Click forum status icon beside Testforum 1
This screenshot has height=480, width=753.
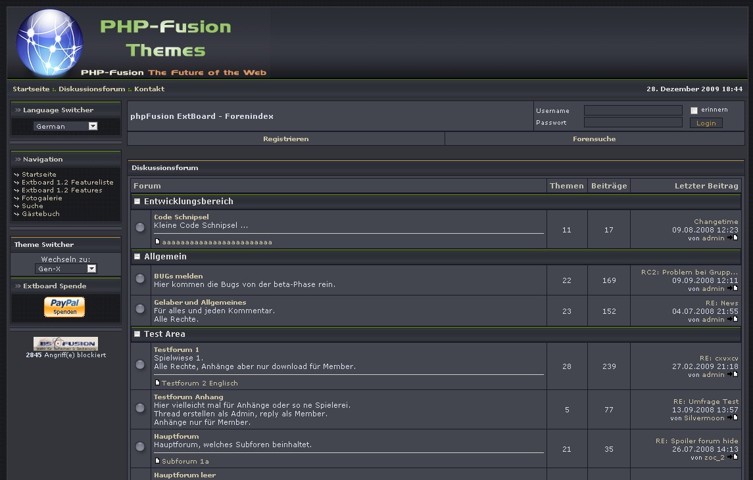tap(140, 364)
